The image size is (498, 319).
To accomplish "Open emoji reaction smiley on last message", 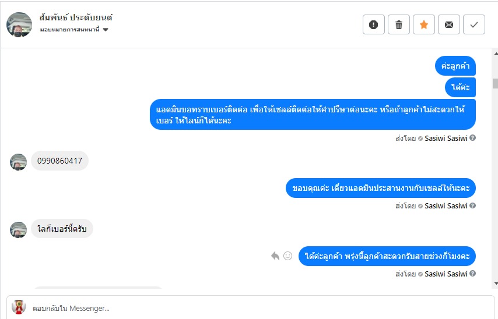I will coord(287,256).
